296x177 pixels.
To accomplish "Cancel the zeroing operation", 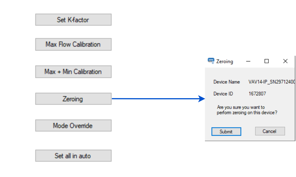I will point(270,131).
